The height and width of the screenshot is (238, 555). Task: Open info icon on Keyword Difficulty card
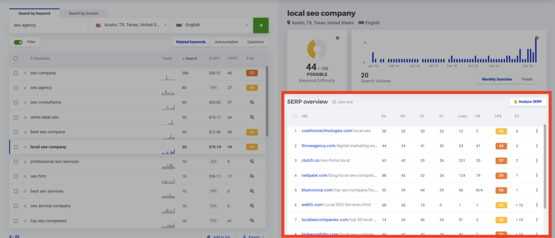point(337,38)
